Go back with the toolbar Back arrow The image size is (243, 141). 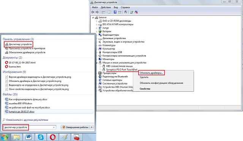[x=93, y=12]
